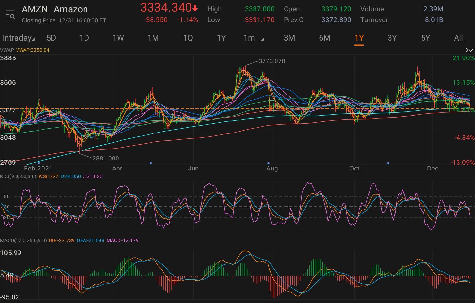Click the Low value 3331.170
Viewport: 475px width, 303px height.
point(259,20)
